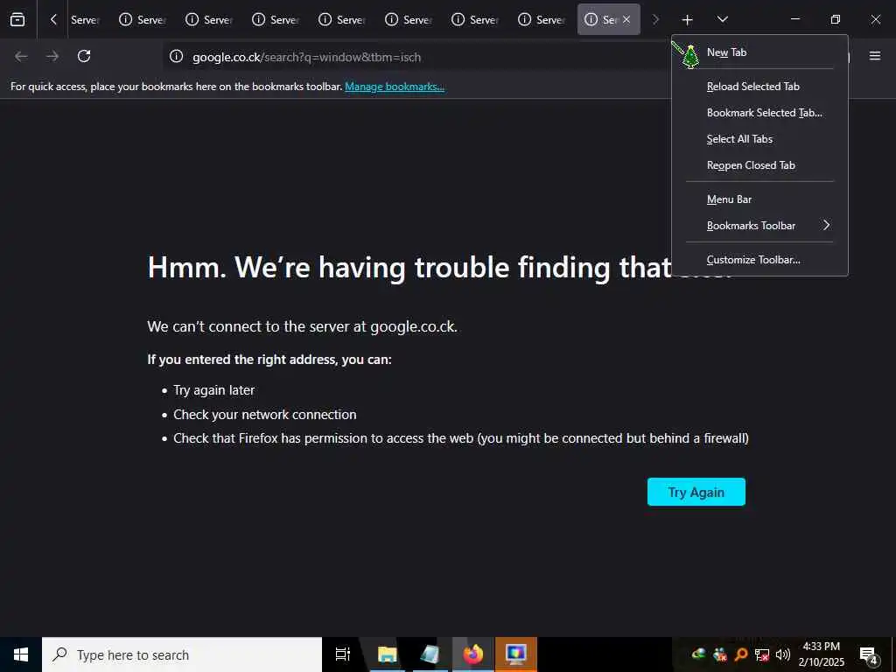896x672 pixels.
Task: View site information icon in address bar
Action: 177,56
